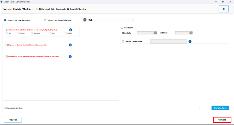The image size is (234, 125).
Task: Show info for Remove Duplicate Mail option
Action: point(71,30)
